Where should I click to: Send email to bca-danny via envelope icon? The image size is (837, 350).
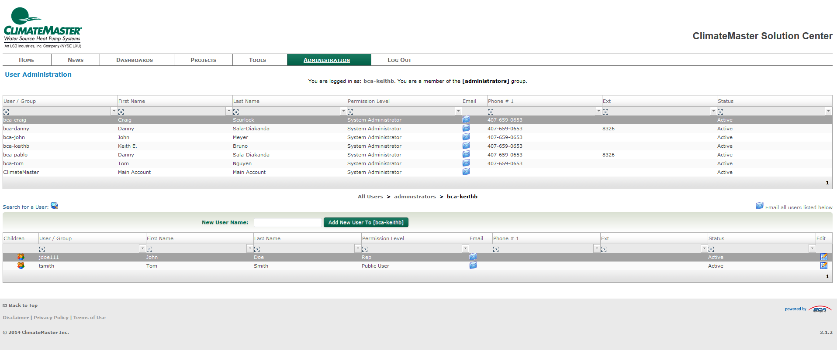466,128
